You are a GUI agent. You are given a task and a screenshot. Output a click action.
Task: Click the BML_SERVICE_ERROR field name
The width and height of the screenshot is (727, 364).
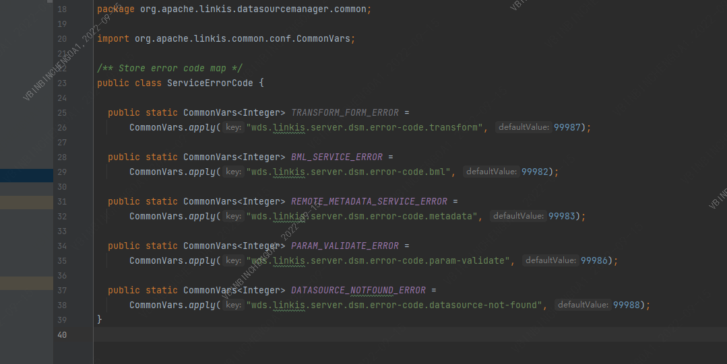click(x=337, y=157)
